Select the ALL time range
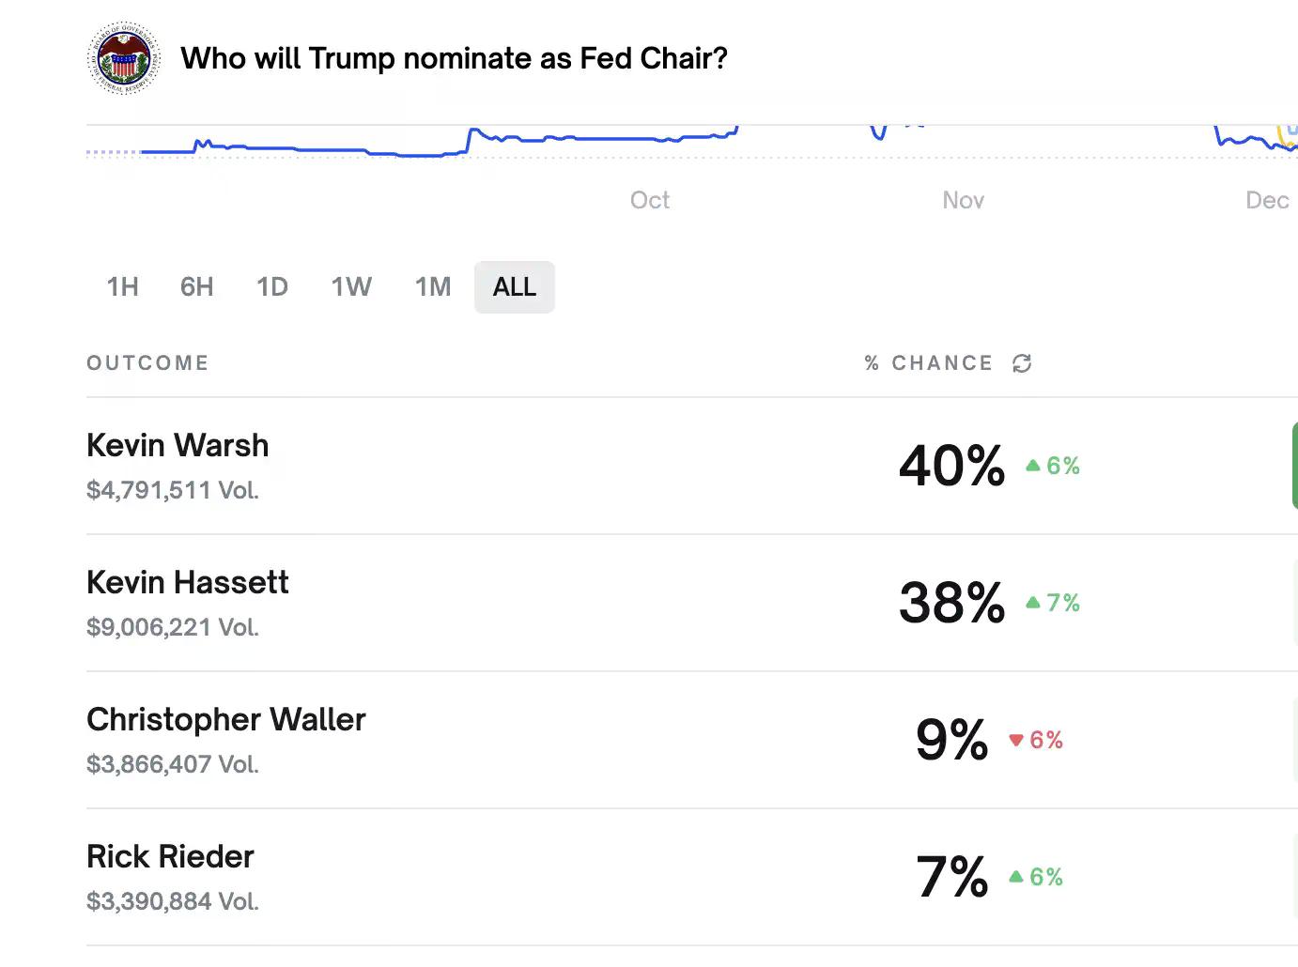Viewport: 1298px width, 967px height. coord(514,287)
